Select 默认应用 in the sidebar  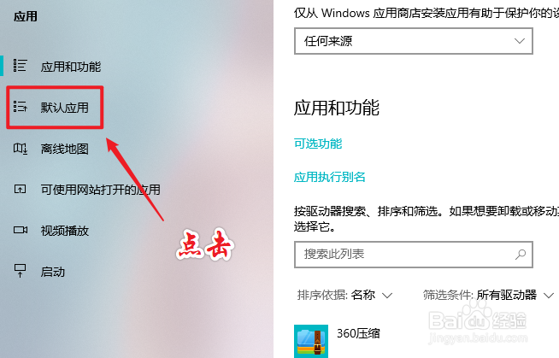pos(64,107)
